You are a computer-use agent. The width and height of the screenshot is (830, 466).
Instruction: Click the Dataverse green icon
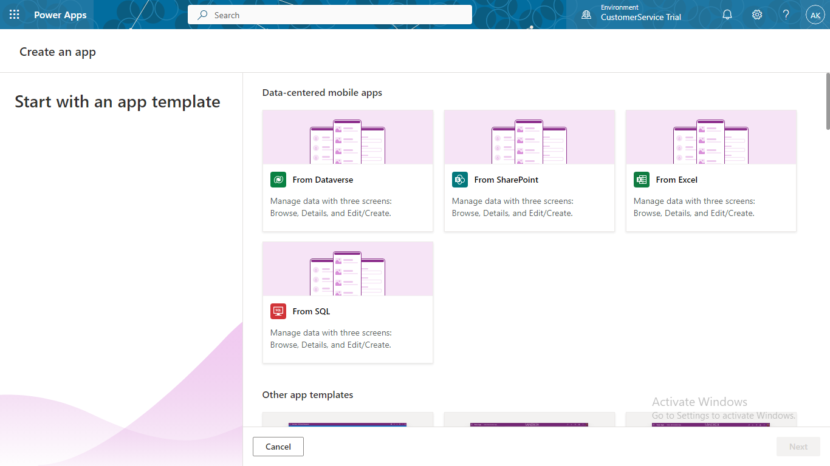point(278,180)
